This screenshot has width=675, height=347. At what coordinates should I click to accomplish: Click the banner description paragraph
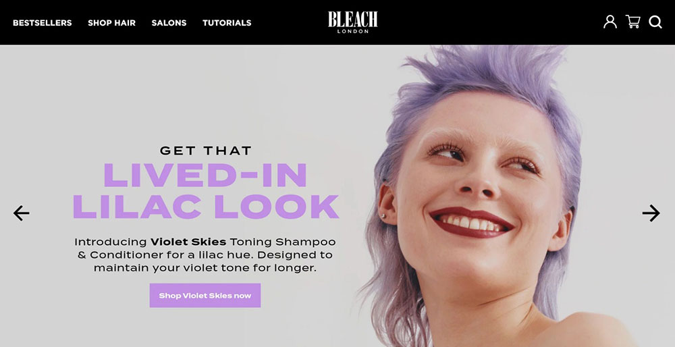coord(205,255)
